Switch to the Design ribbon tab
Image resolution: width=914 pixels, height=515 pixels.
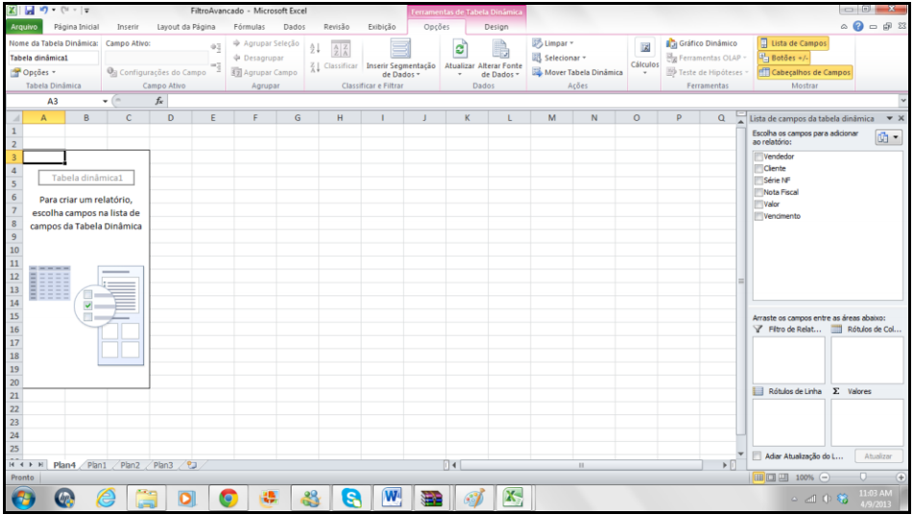point(496,27)
